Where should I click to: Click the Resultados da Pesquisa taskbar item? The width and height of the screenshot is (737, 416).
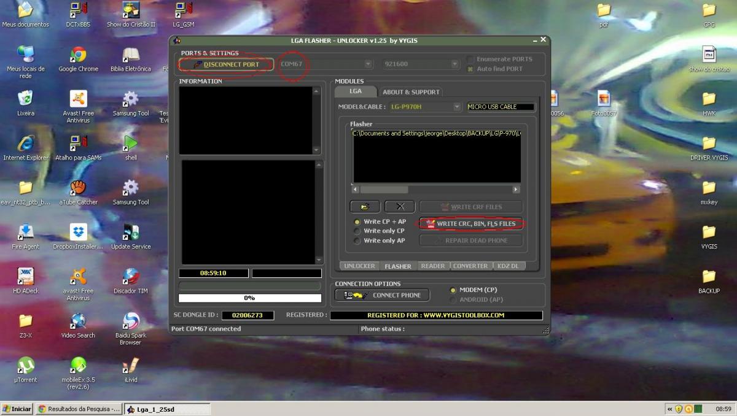(x=79, y=409)
